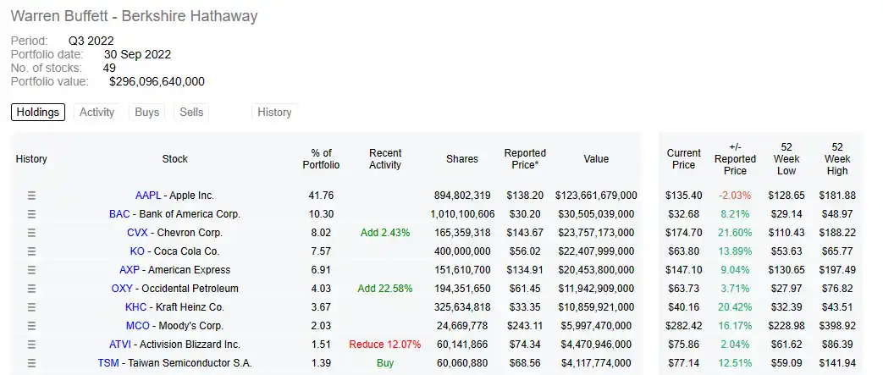
Task: Open history icon for Kraft Heinz Co. row
Action: [31, 307]
